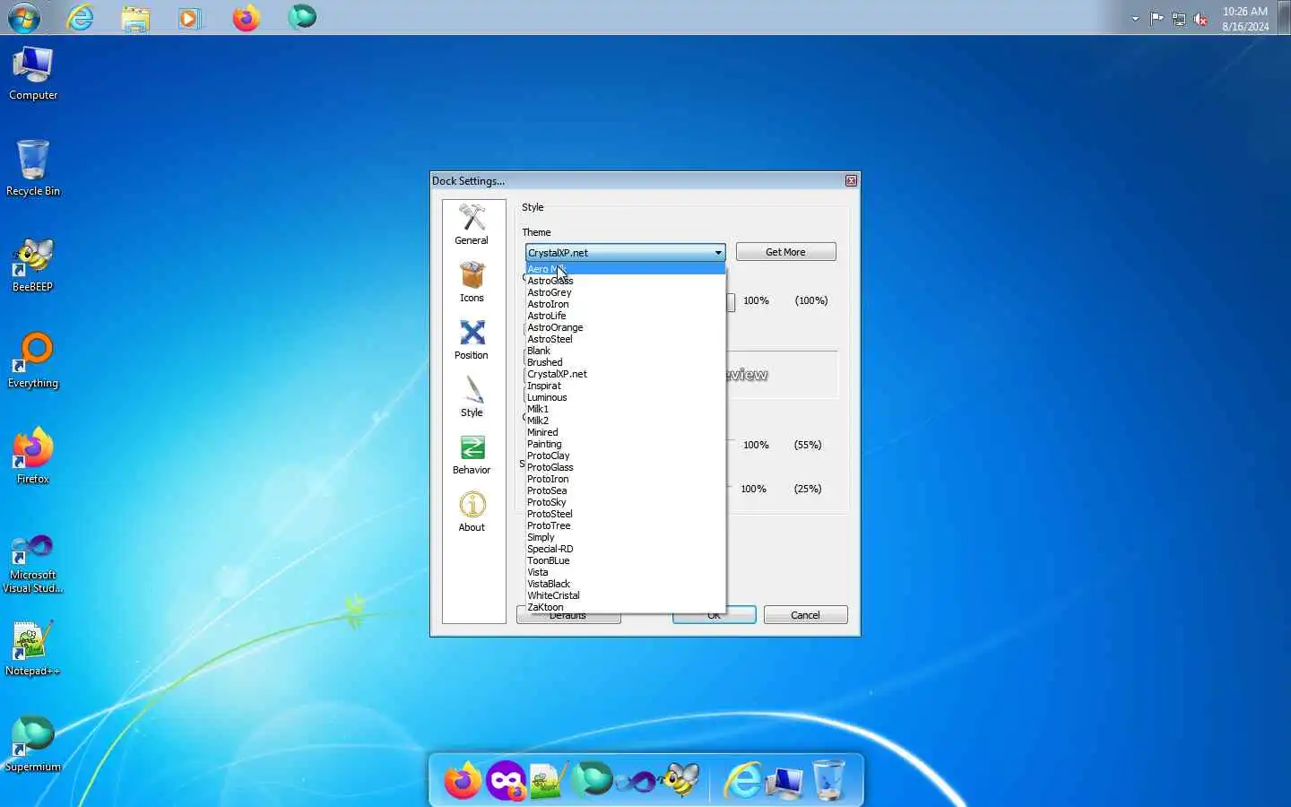The width and height of the screenshot is (1291, 807).
Task: Select Everything desktop shortcut
Action: click(33, 360)
